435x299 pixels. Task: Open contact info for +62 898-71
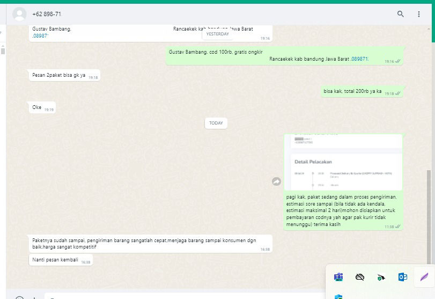47,14
